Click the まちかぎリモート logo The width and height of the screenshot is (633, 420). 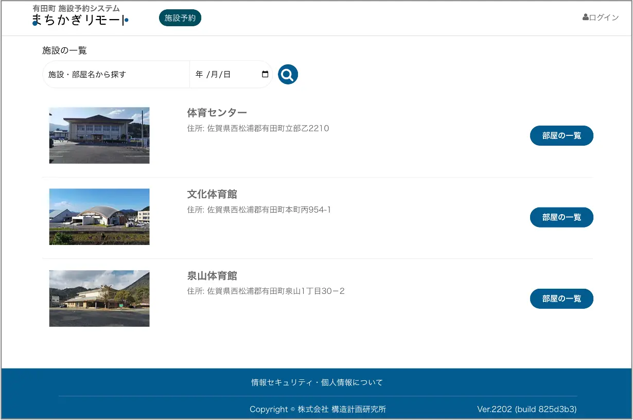80,21
